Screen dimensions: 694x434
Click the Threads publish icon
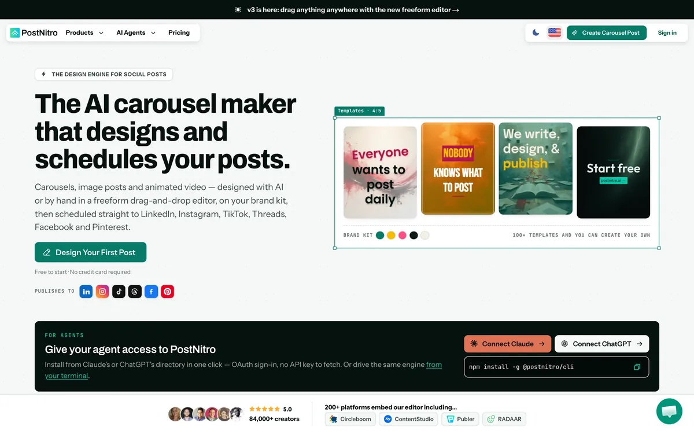(x=135, y=292)
